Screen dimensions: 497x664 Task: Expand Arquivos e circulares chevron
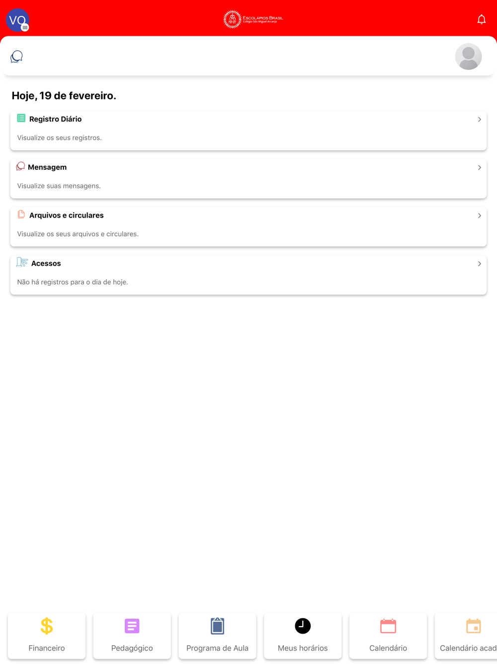479,216
